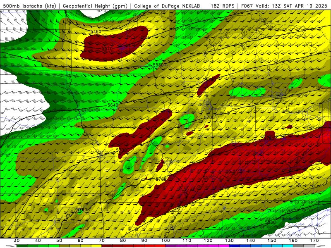Click the 5520 height contour label

pyautogui.click(x=107, y=48)
